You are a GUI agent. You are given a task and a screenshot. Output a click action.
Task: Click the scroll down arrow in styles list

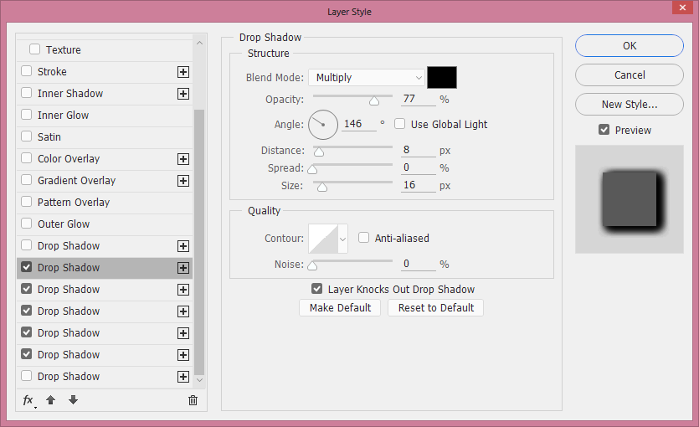pos(200,380)
